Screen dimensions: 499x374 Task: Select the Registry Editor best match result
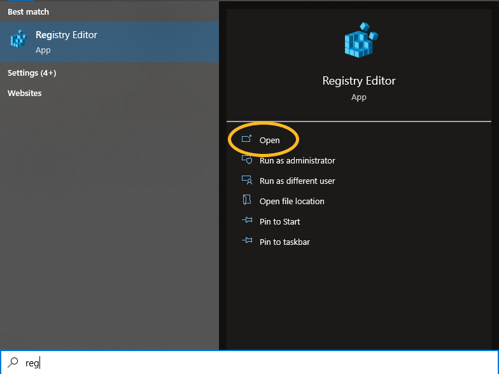point(109,42)
